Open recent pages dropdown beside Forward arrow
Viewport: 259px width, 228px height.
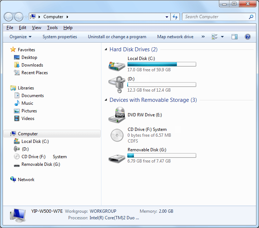(x=26, y=17)
